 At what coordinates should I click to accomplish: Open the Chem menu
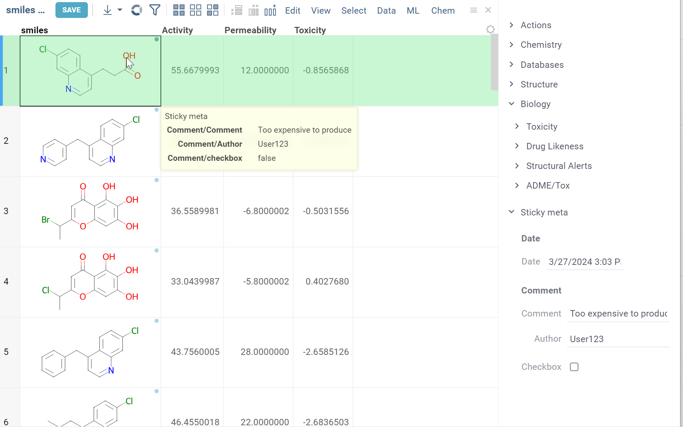(442, 11)
